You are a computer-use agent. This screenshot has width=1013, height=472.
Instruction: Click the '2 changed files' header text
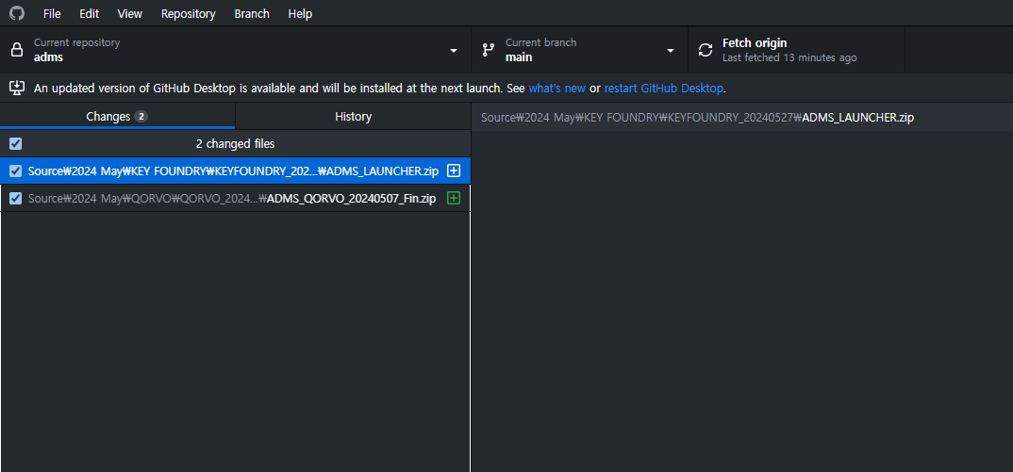[x=235, y=143]
